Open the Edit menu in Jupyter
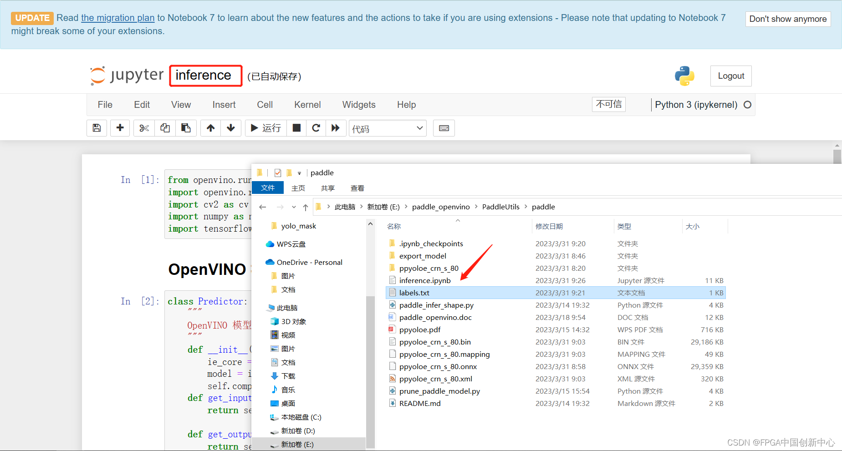This screenshot has height=451, width=842. click(142, 105)
